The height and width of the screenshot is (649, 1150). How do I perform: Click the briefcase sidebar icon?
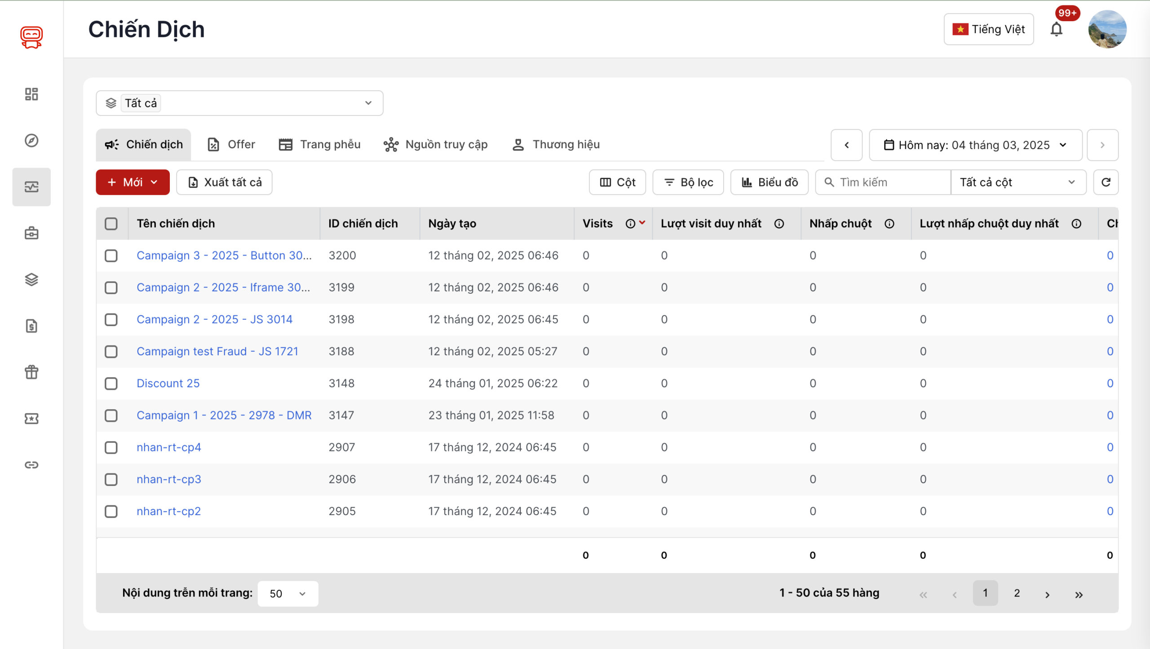click(31, 233)
